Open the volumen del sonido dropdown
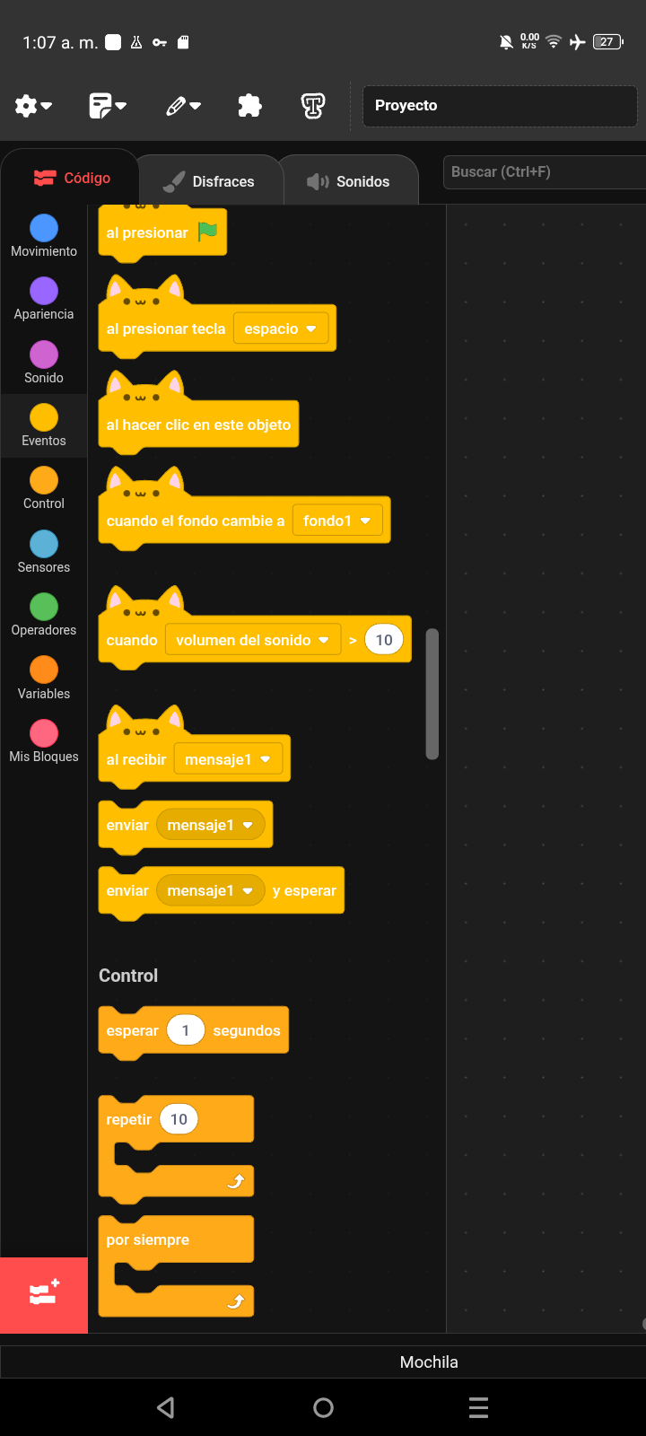Screen dimensions: 646x1436 click(253, 640)
